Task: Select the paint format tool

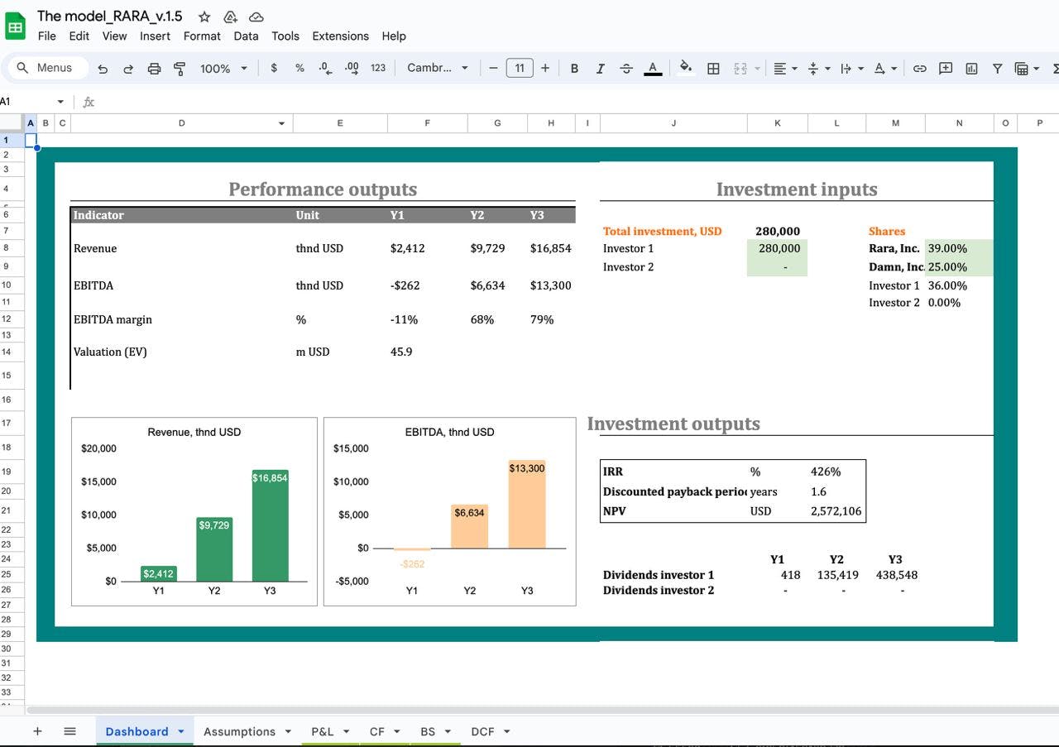Action: pyautogui.click(x=180, y=69)
